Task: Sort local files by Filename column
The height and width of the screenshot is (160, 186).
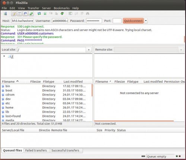Action: coord(10,81)
